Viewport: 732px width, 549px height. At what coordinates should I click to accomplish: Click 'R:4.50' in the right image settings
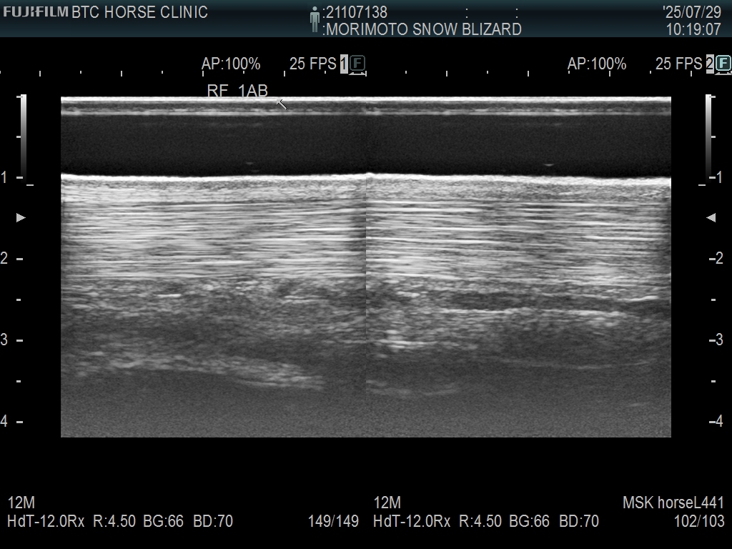(480, 521)
